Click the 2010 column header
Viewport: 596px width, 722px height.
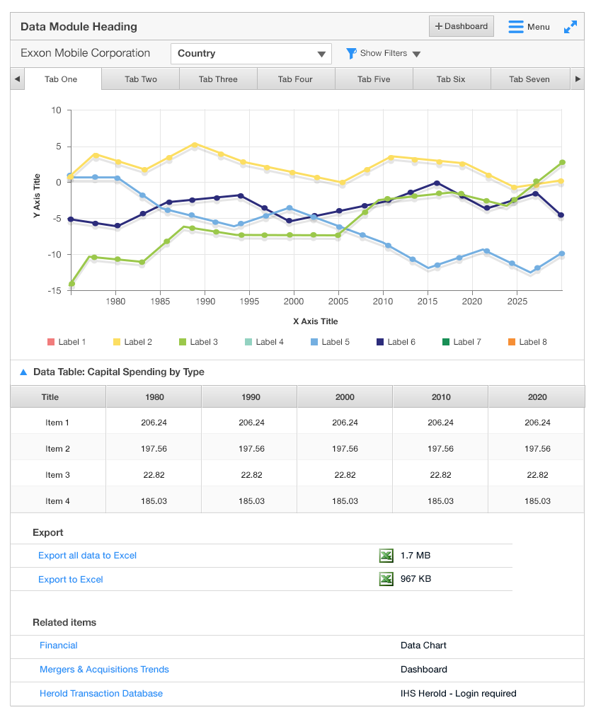point(440,397)
